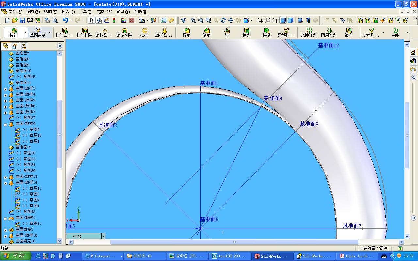Toggle Hidden Lines Visible display mode

point(268,20)
